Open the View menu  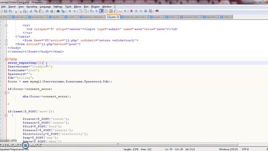tap(21, 7)
